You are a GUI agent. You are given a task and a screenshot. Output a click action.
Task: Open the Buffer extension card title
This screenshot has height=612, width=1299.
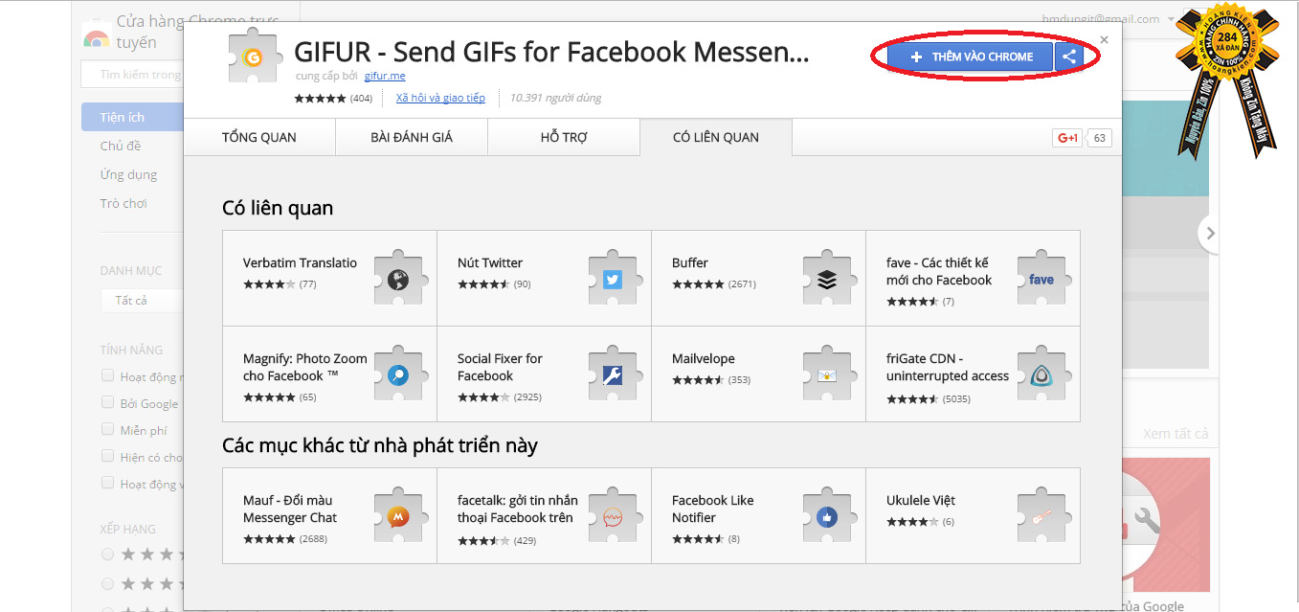(690, 262)
